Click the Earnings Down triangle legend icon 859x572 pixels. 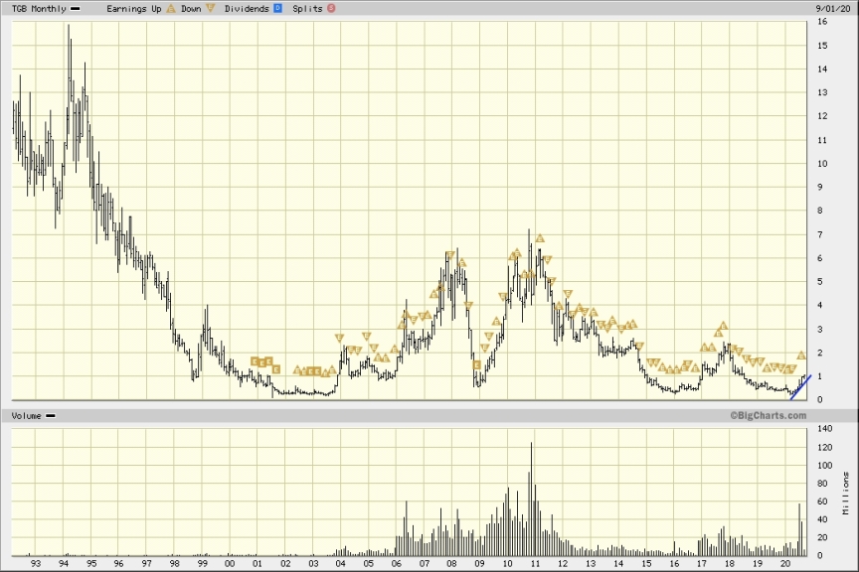(x=211, y=8)
